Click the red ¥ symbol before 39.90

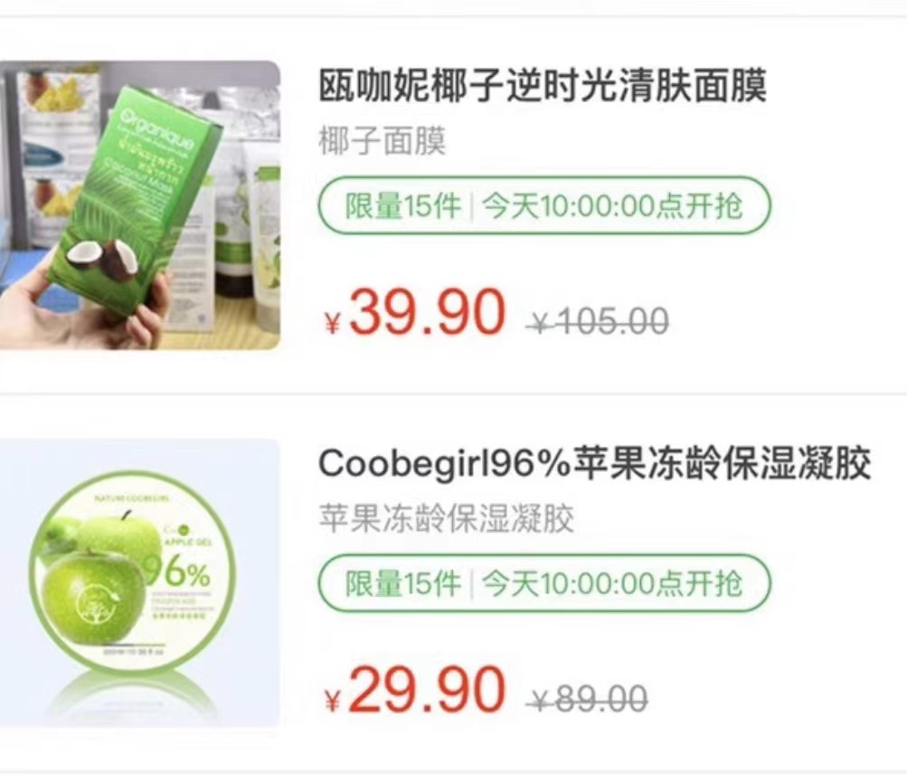pos(332,322)
